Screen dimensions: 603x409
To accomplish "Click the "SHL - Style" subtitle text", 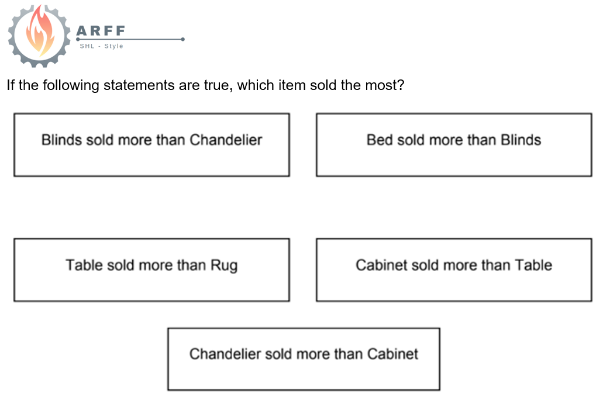I will tap(102, 46).
